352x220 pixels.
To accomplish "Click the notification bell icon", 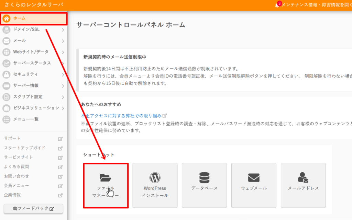I will [x=277, y=5].
